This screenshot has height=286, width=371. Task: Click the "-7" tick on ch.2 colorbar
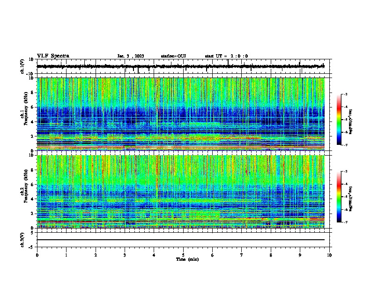(345, 222)
